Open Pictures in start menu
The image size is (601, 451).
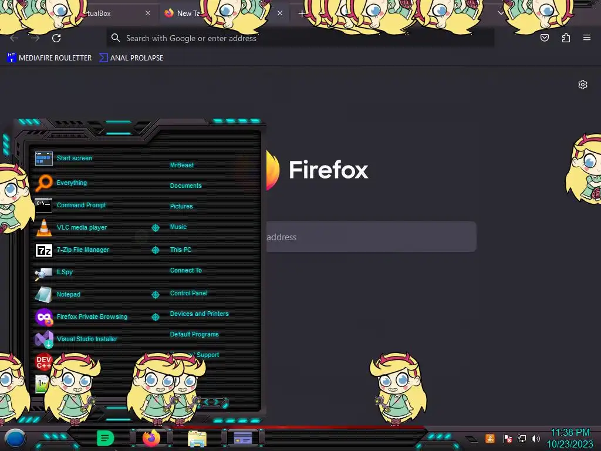pos(181,206)
